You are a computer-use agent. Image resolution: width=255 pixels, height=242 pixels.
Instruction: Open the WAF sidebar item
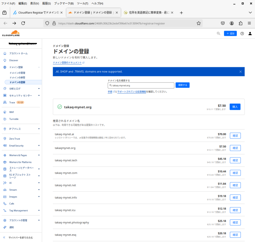(12, 112)
